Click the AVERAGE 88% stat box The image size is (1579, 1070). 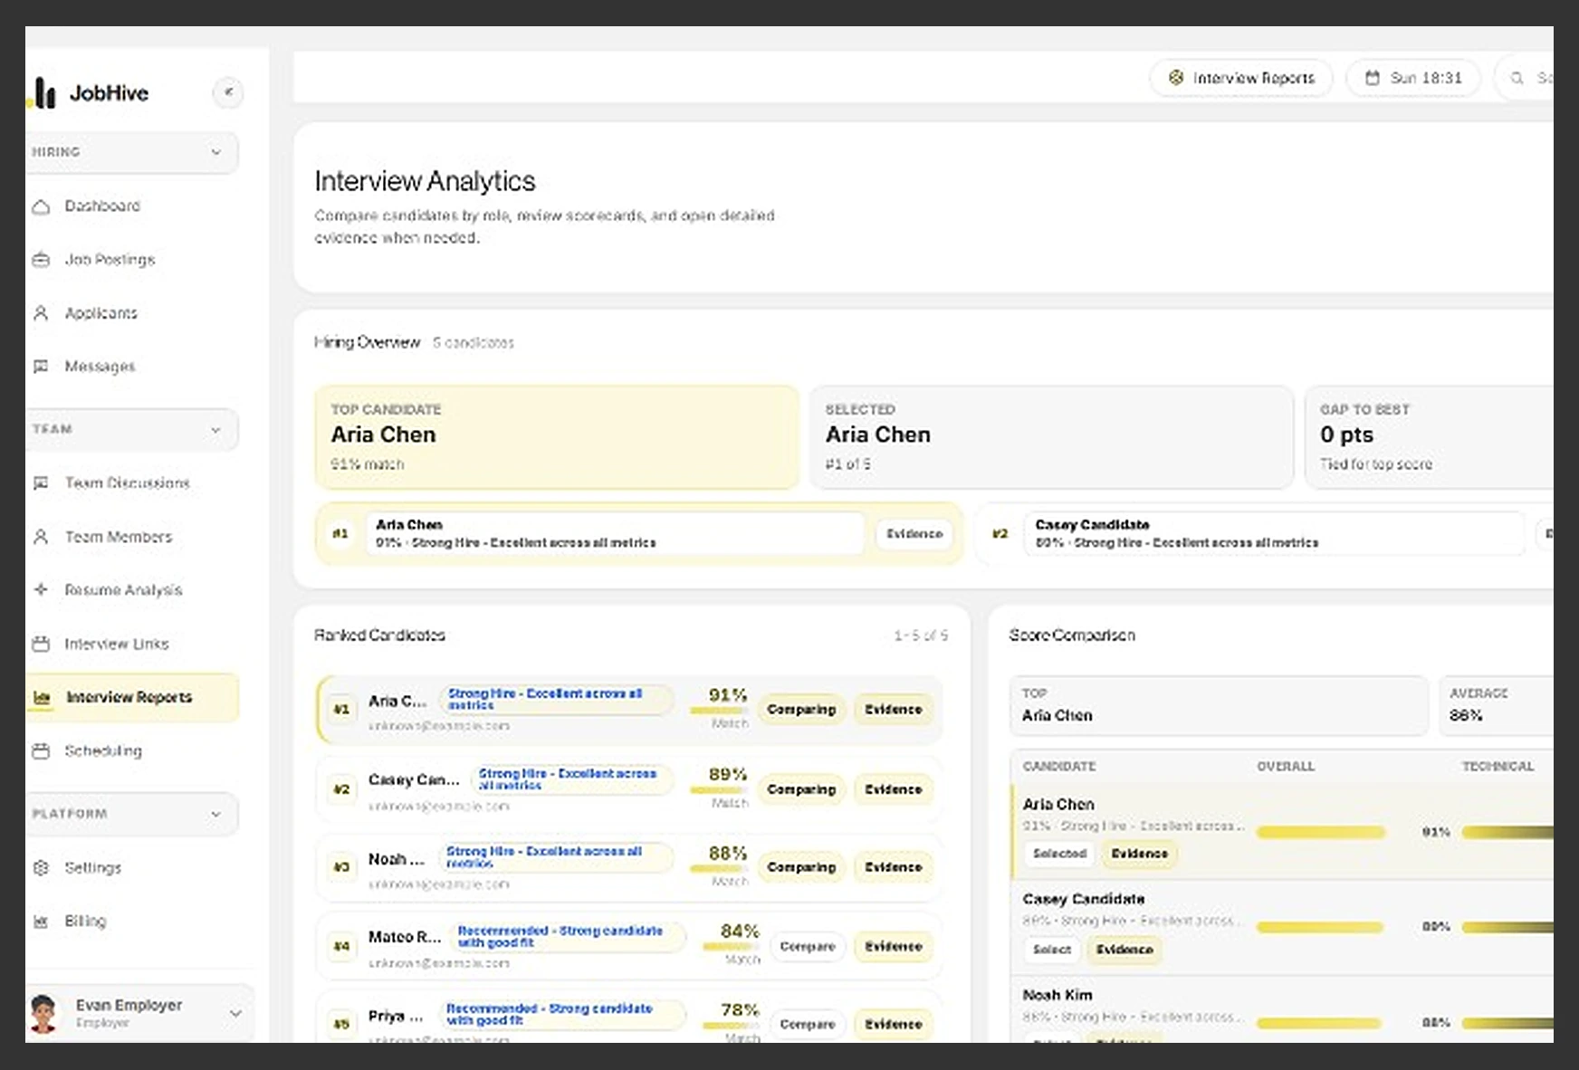[x=1497, y=705]
